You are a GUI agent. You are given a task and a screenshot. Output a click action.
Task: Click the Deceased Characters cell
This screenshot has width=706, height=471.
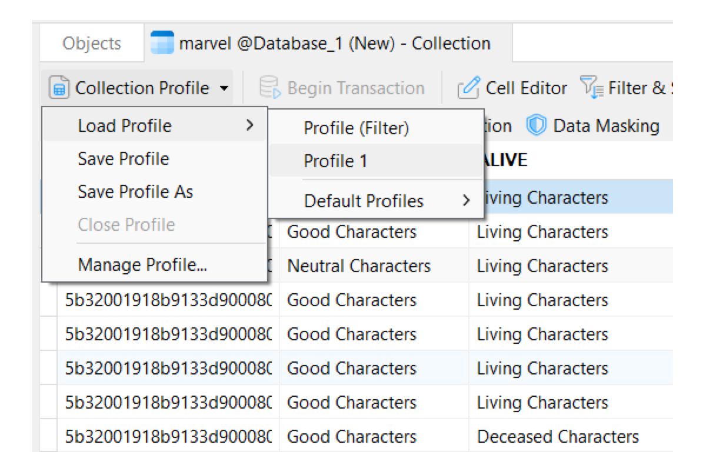[558, 436]
